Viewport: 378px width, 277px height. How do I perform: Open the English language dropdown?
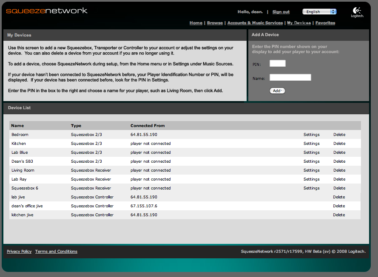point(319,12)
